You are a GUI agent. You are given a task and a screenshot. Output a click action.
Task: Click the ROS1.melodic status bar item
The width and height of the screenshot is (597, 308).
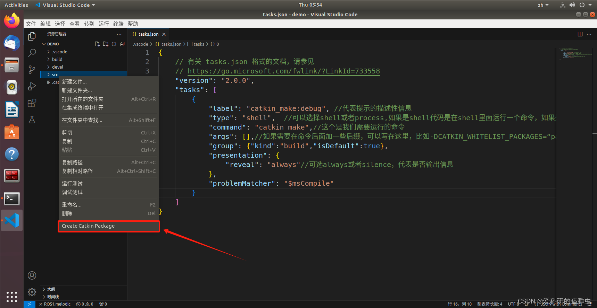(55, 304)
